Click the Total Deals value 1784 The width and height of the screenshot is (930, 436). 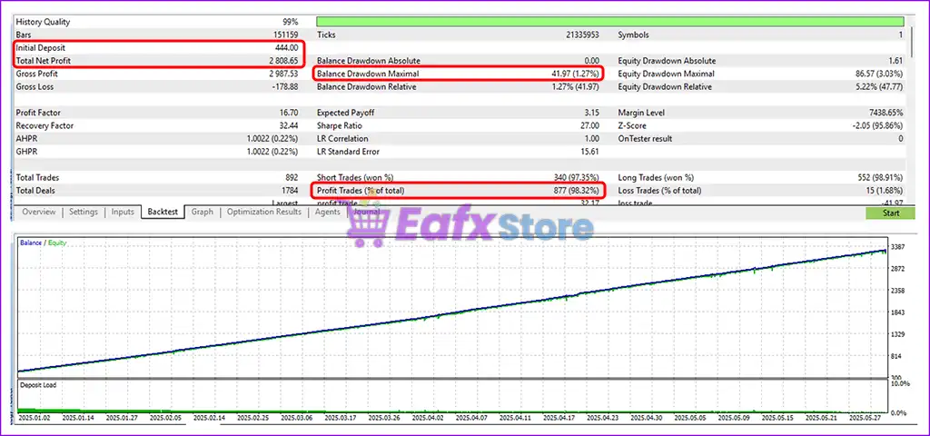[x=289, y=191]
